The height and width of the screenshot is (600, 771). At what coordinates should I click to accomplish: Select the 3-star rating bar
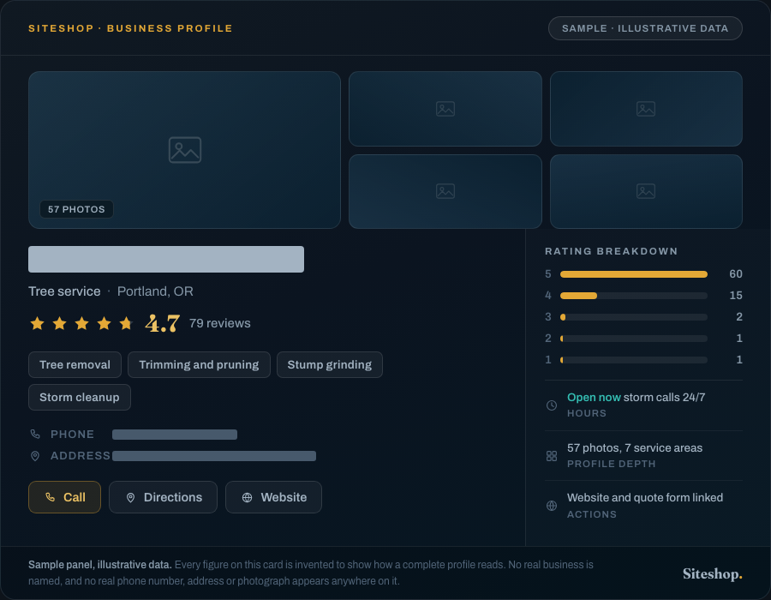[x=634, y=317]
